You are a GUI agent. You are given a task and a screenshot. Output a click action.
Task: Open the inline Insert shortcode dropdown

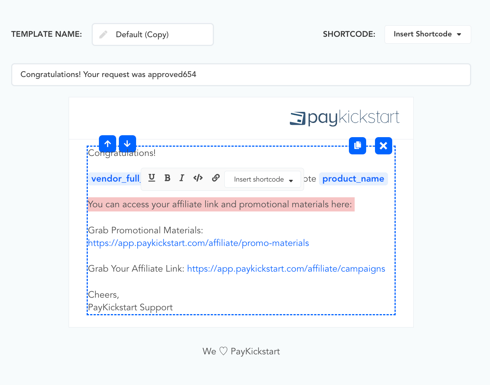click(x=263, y=179)
